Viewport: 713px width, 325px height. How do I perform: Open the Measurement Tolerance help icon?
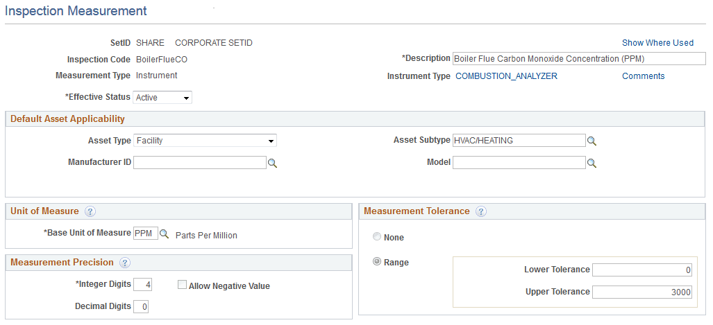click(481, 211)
